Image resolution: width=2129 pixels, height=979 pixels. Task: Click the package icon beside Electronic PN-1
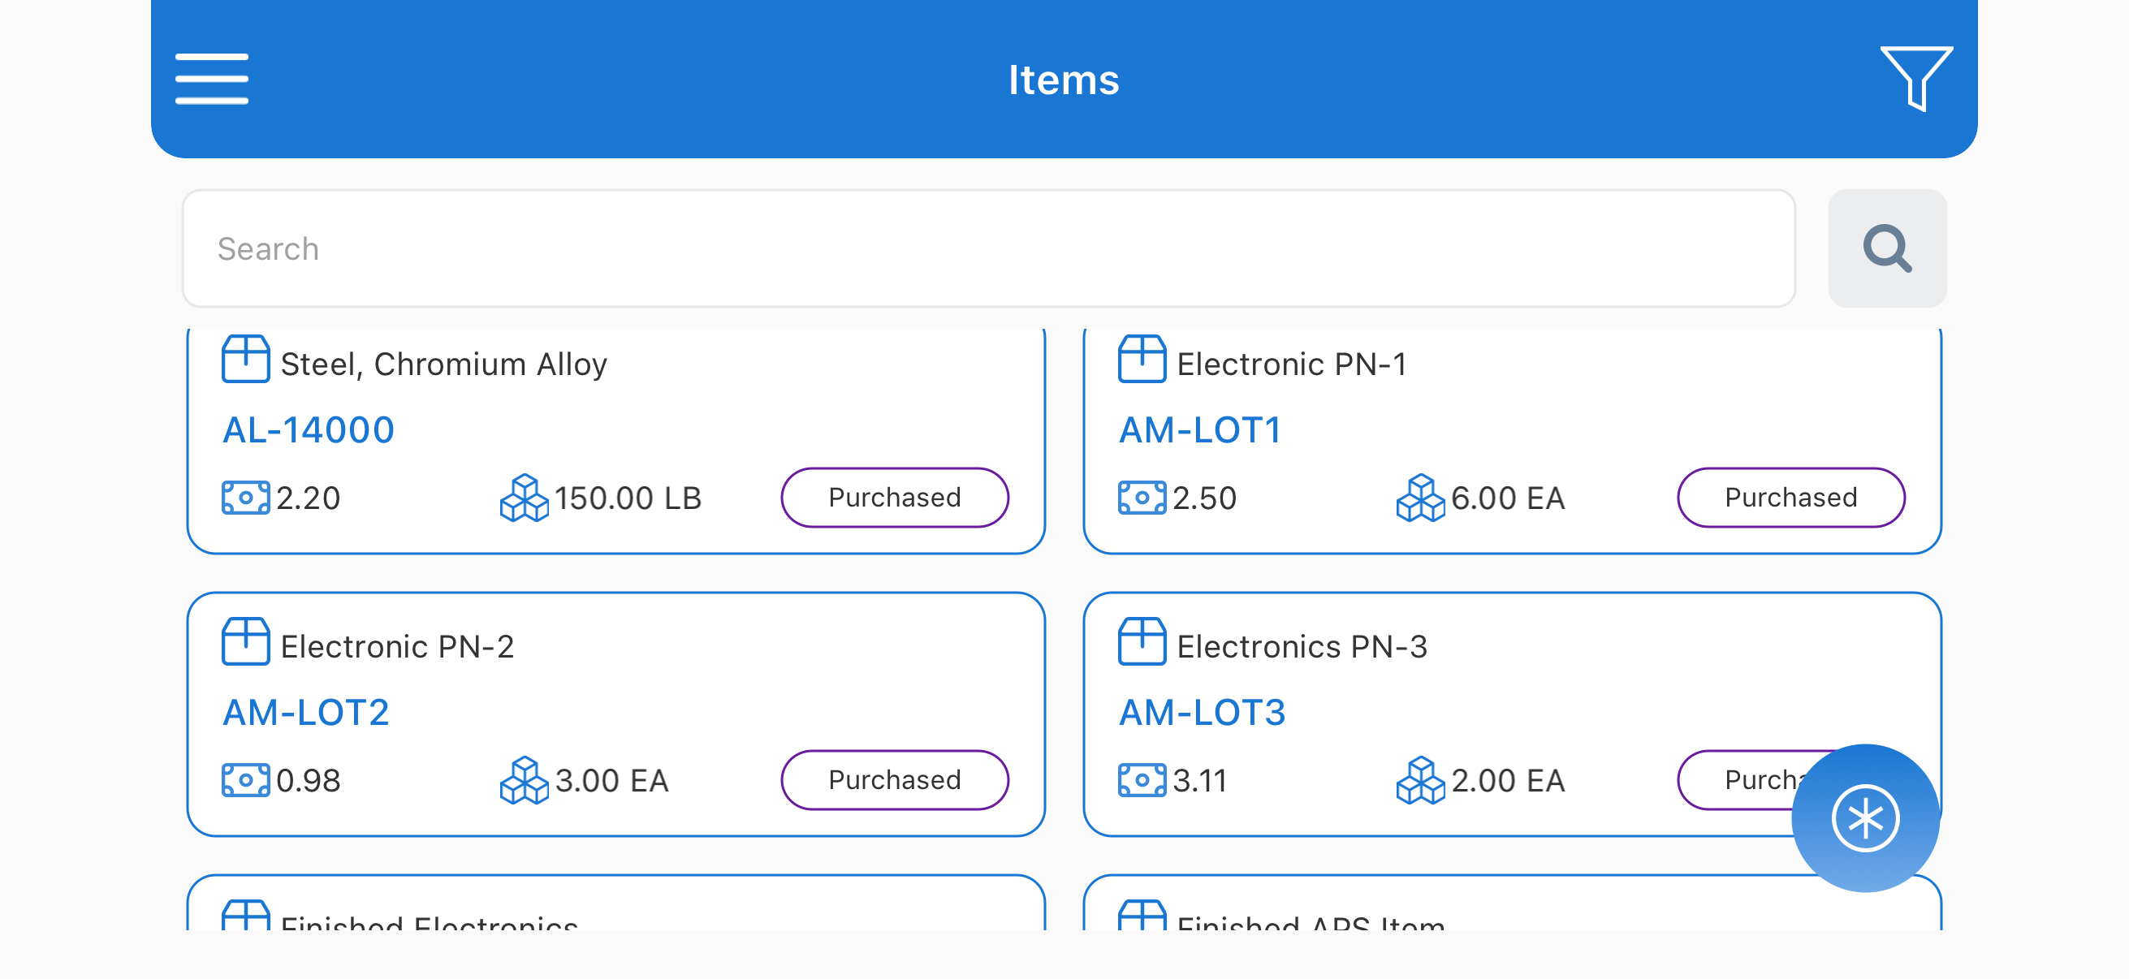coord(1142,360)
